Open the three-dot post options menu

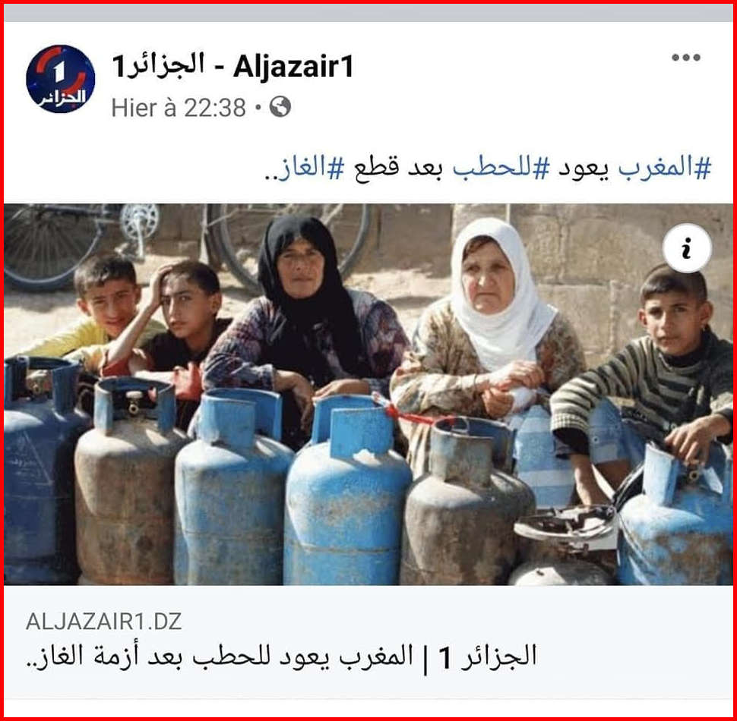point(686,58)
